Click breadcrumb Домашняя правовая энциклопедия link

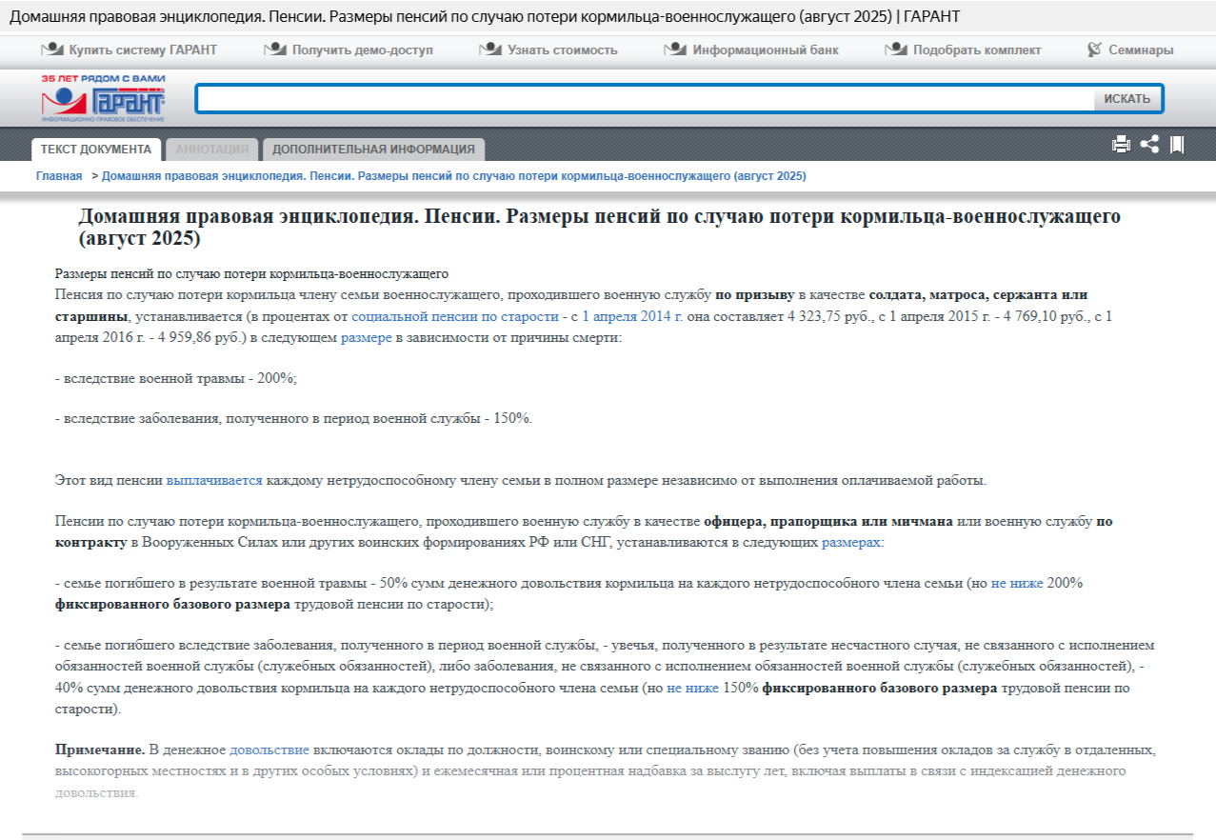pos(454,176)
